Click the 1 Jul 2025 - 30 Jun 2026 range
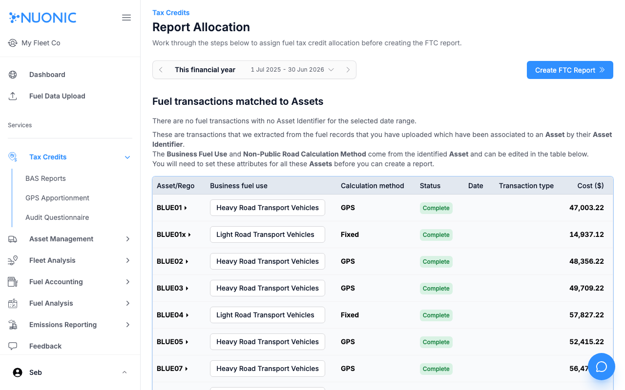The image size is (625, 390). coord(288,70)
